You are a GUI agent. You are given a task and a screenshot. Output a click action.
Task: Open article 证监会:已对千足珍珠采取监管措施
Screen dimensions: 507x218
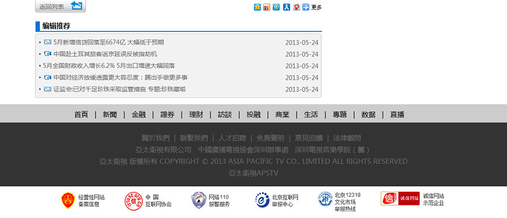click(x=119, y=89)
